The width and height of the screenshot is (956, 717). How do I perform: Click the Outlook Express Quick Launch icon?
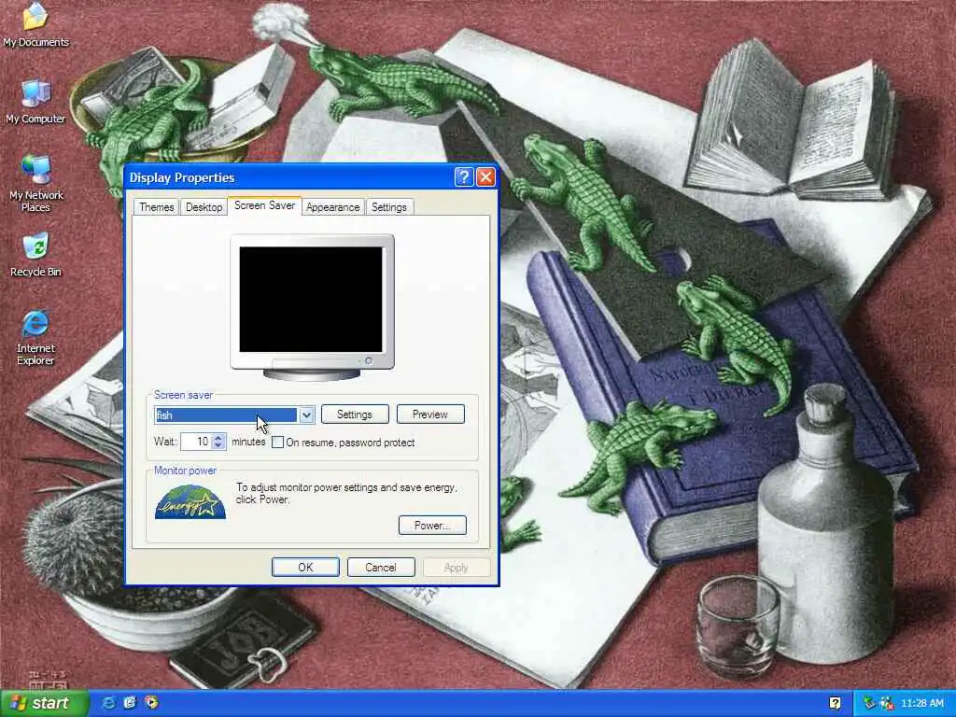click(x=130, y=702)
